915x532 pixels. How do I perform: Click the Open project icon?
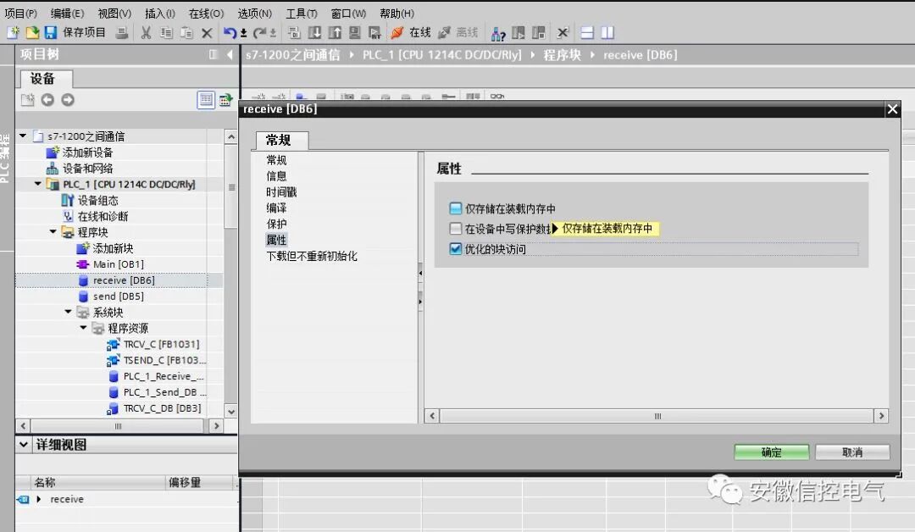click(x=33, y=33)
